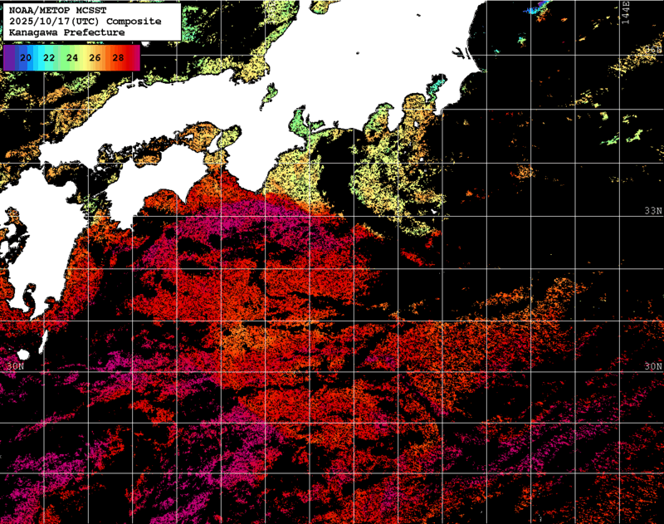Pick the 26 mark on the color legend
664x524 pixels.
tap(95, 58)
